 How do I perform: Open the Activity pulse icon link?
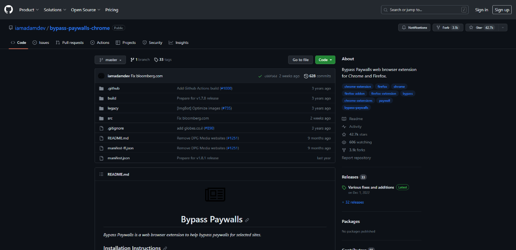coord(344,127)
